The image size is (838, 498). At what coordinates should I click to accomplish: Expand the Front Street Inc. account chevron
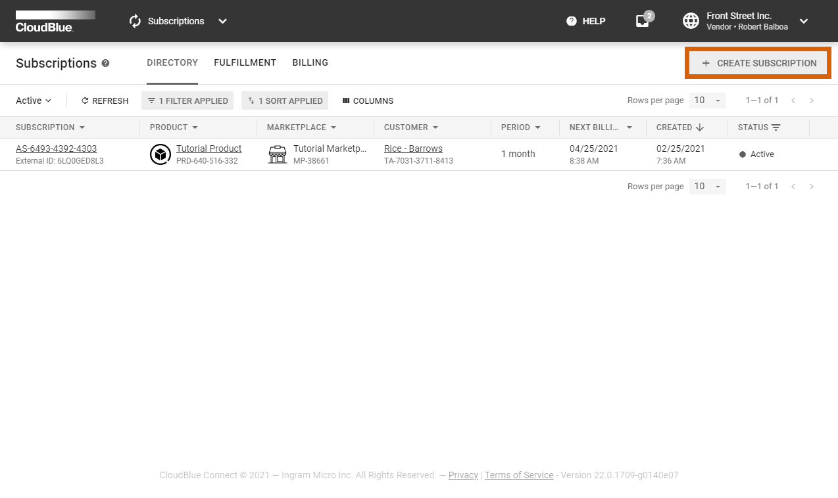click(804, 21)
